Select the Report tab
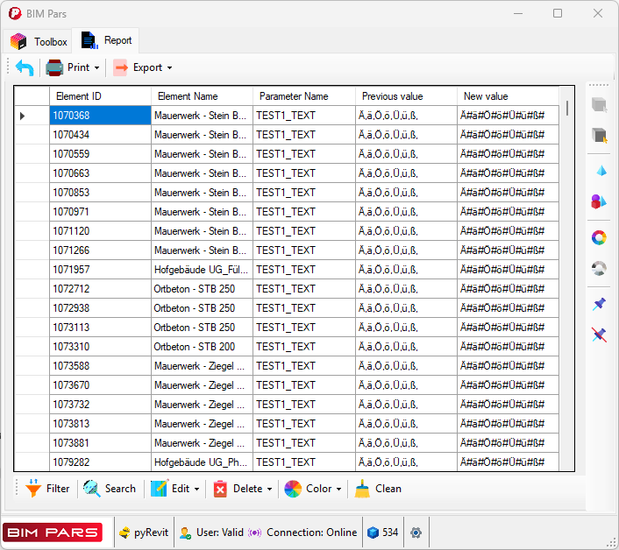This screenshot has width=619, height=550. pos(107,40)
